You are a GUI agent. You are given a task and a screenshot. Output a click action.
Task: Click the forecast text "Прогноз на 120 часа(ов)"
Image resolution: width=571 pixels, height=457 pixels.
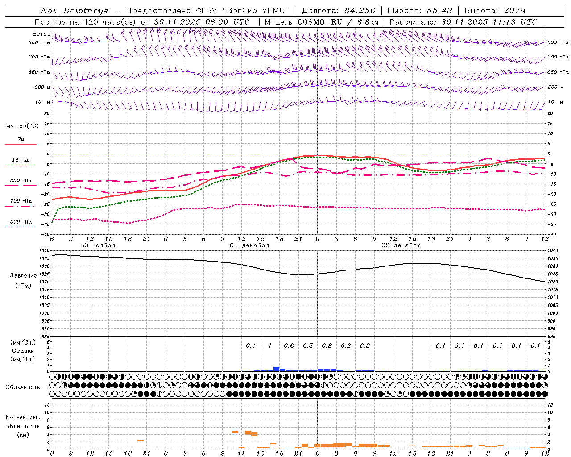pyautogui.click(x=86, y=22)
